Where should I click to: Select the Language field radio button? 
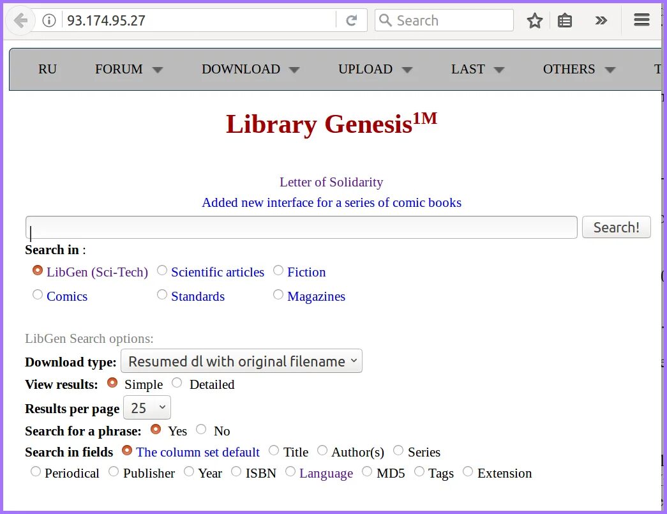click(x=290, y=471)
